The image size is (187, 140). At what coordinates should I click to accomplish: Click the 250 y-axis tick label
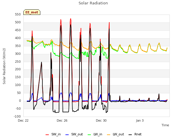point(18,62)
